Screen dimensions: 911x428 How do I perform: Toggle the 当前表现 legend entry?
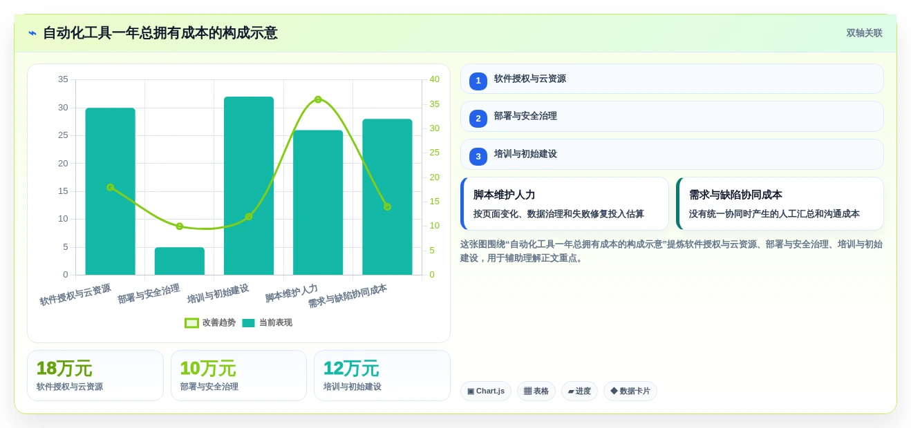coord(267,322)
